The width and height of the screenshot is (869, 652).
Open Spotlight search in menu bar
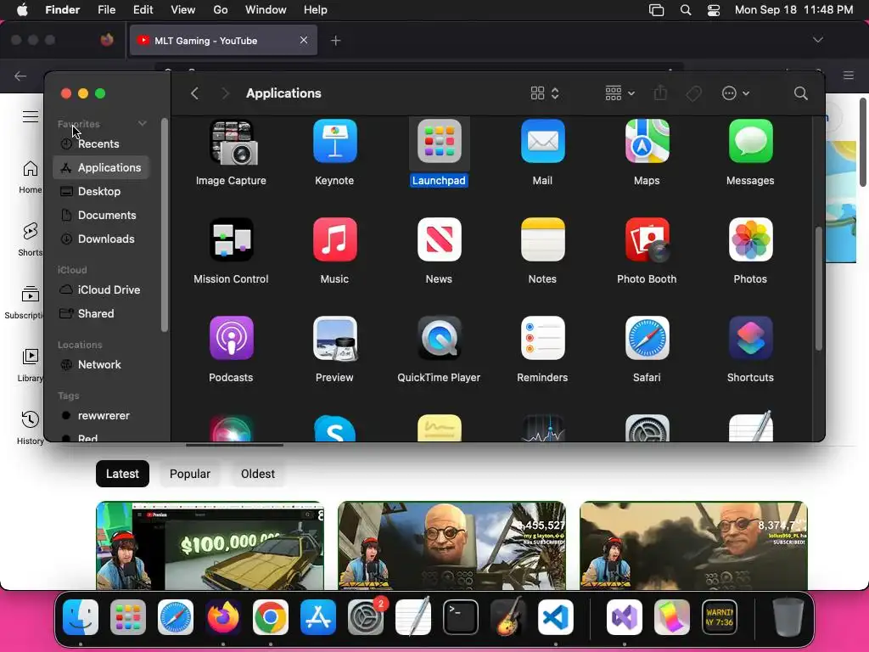(x=686, y=10)
